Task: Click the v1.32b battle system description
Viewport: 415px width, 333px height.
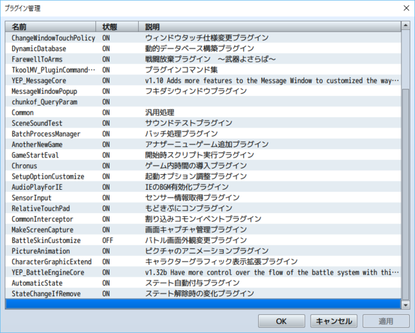Action: pyautogui.click(x=272, y=273)
